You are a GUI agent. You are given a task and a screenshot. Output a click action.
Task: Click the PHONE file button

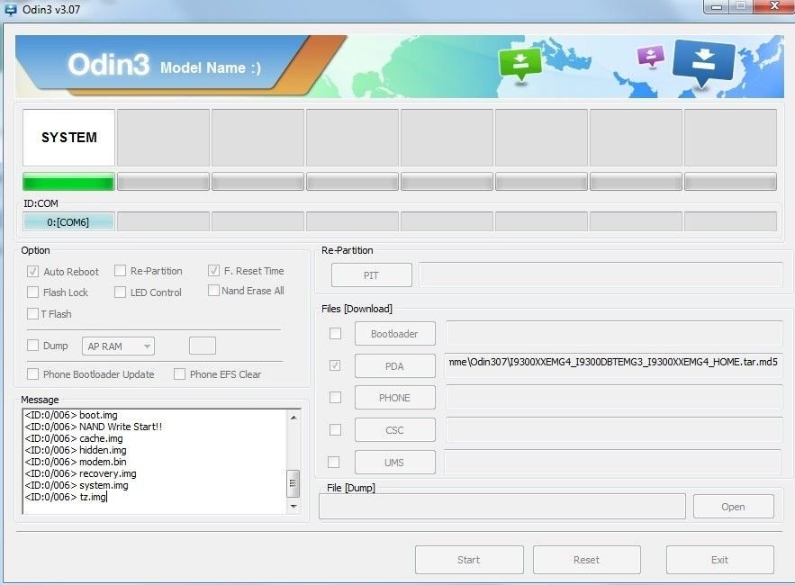[395, 398]
